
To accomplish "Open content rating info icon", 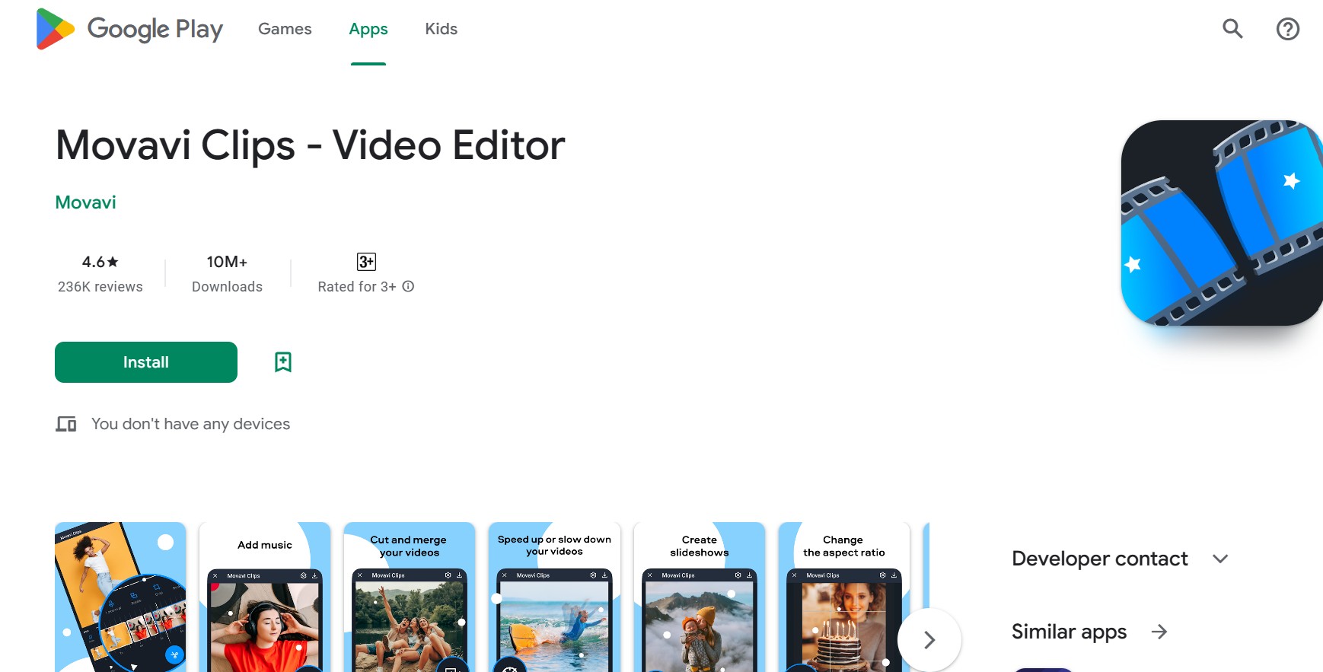I will coord(408,286).
